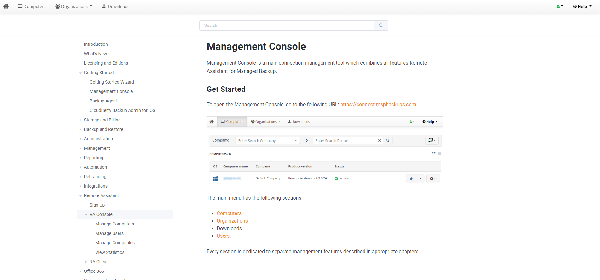Collapse the Remote Assistant section
The image size is (600, 280).
coord(80,196)
